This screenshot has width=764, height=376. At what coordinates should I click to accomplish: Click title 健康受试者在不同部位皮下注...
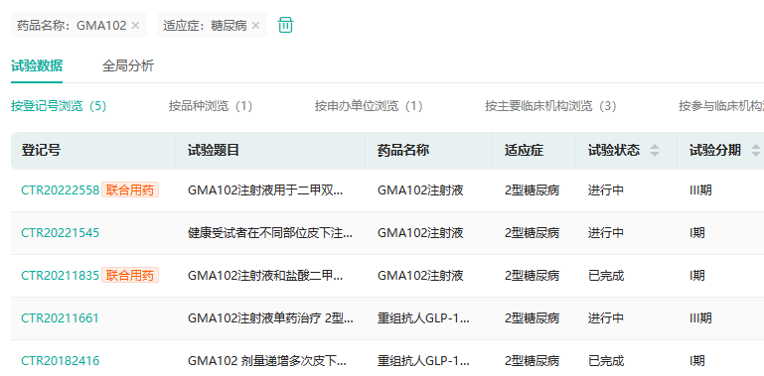pos(270,233)
